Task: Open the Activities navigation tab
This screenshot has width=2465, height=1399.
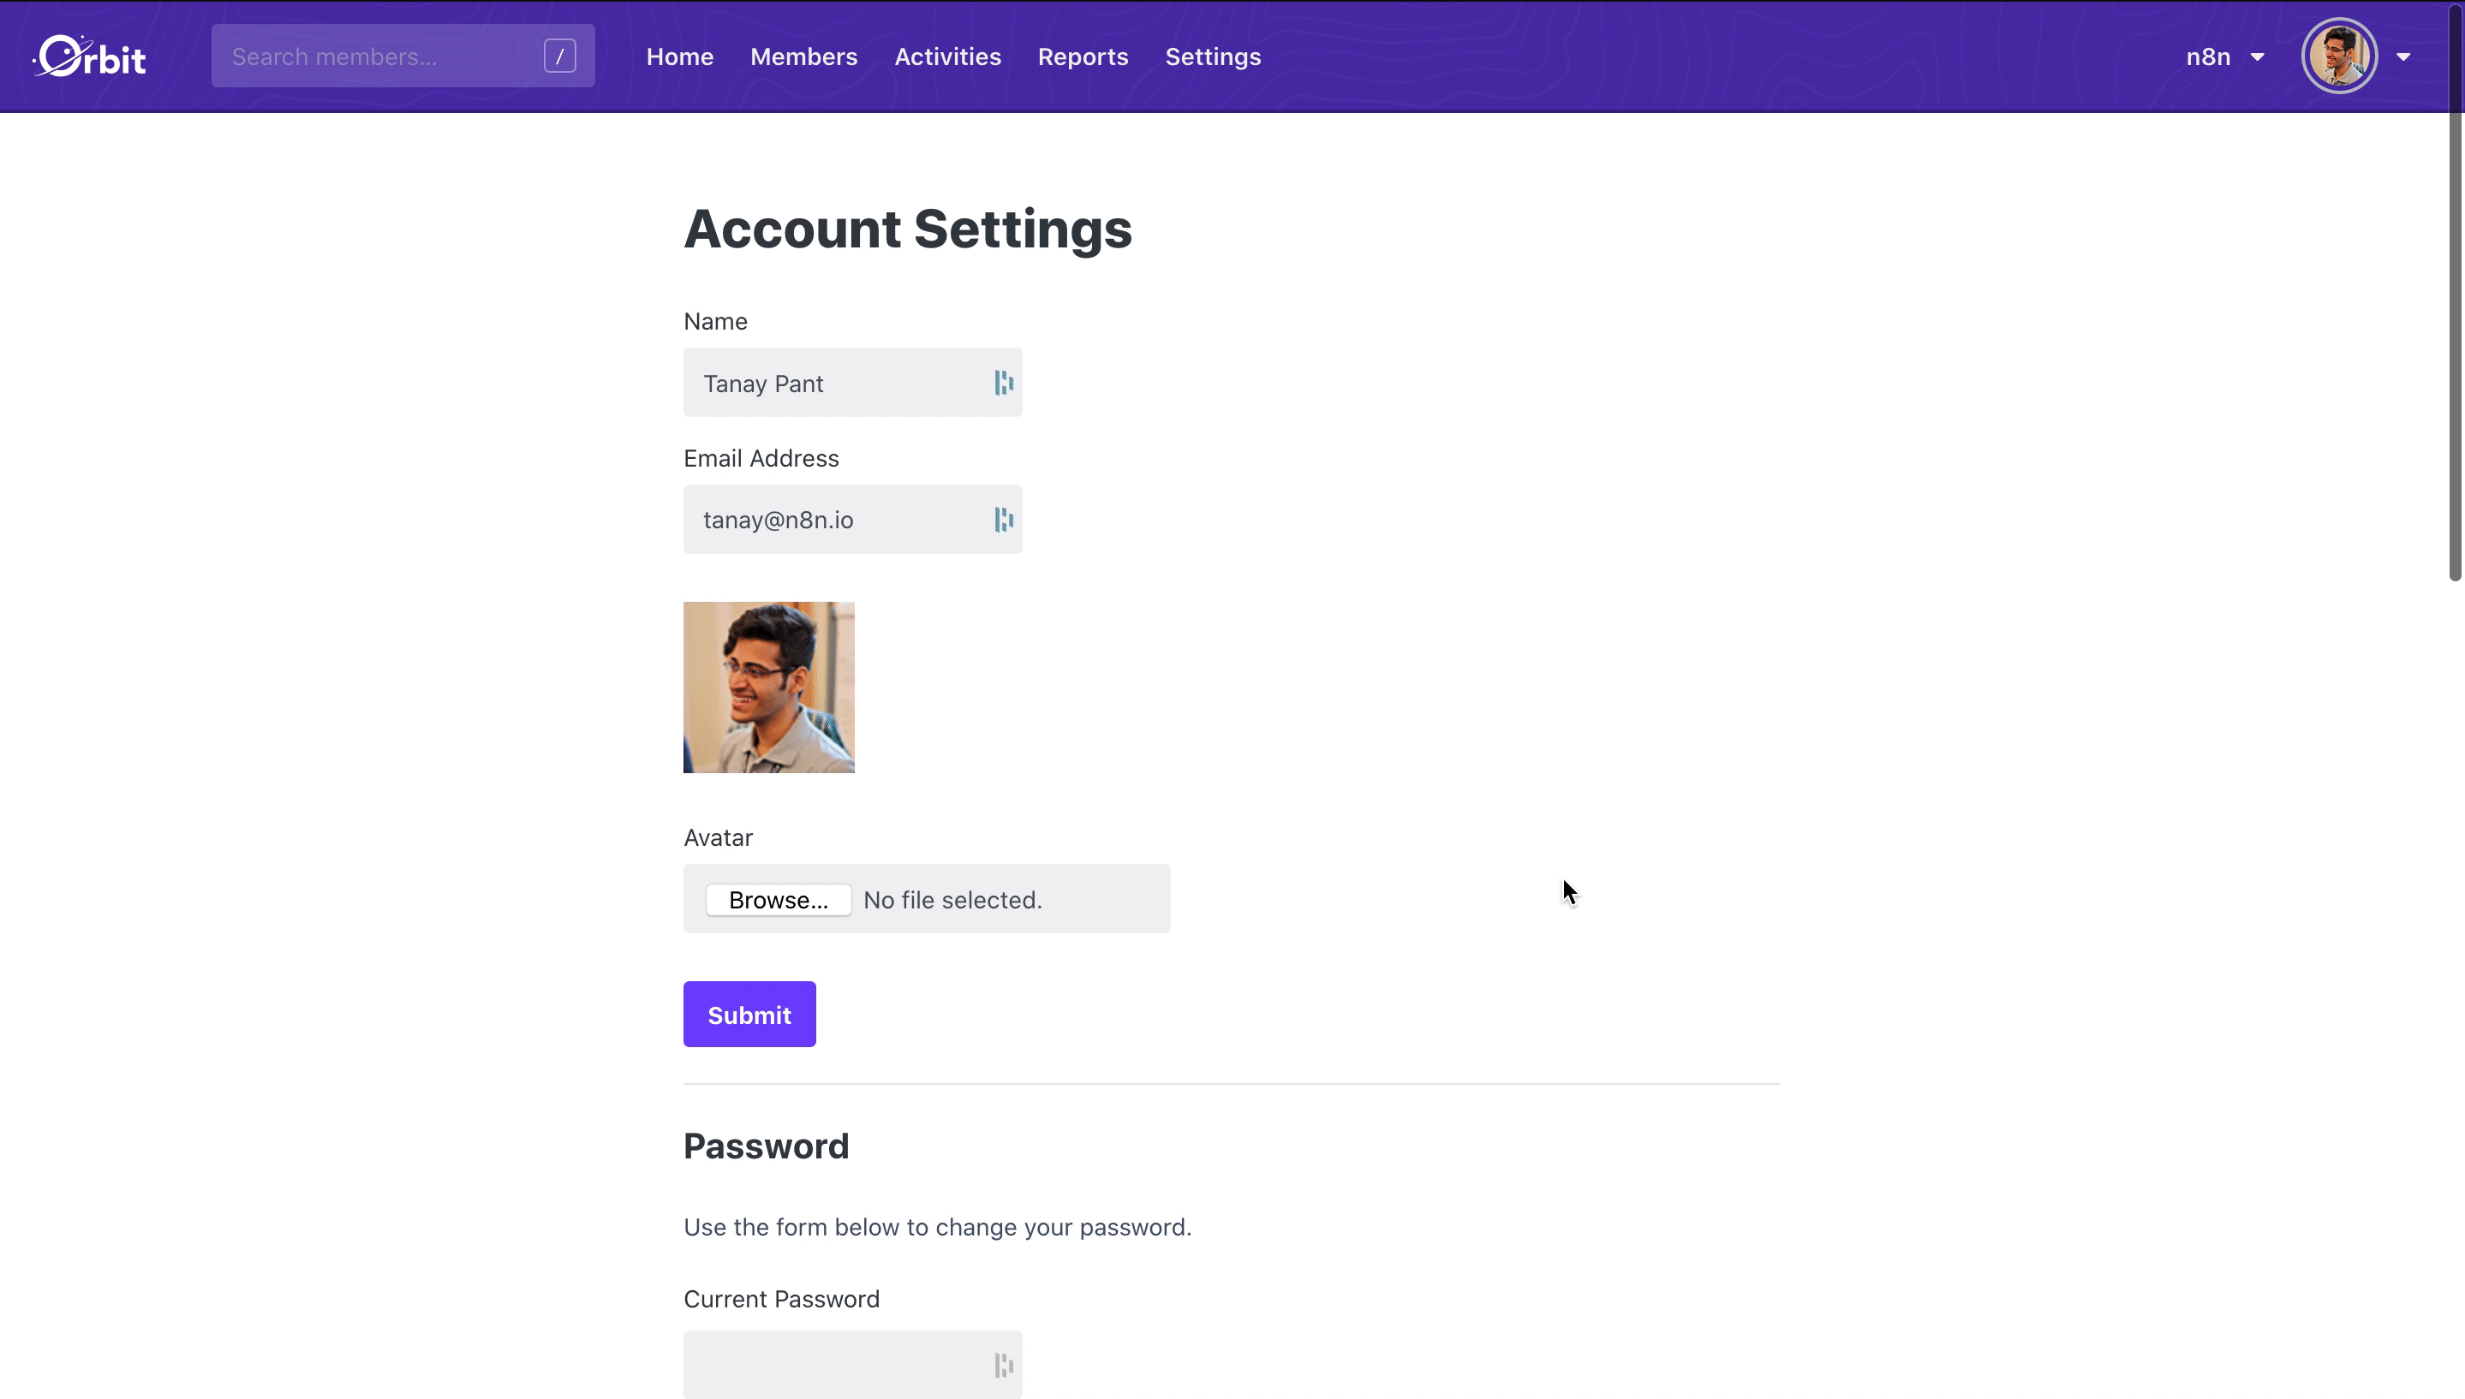Action: (x=946, y=56)
